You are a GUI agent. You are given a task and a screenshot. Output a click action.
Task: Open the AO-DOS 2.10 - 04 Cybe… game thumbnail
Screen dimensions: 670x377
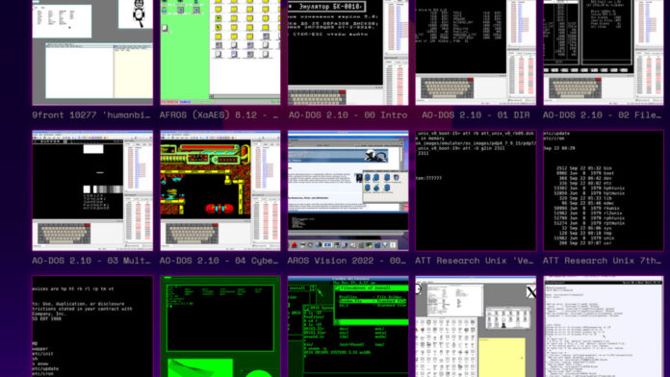(x=220, y=190)
